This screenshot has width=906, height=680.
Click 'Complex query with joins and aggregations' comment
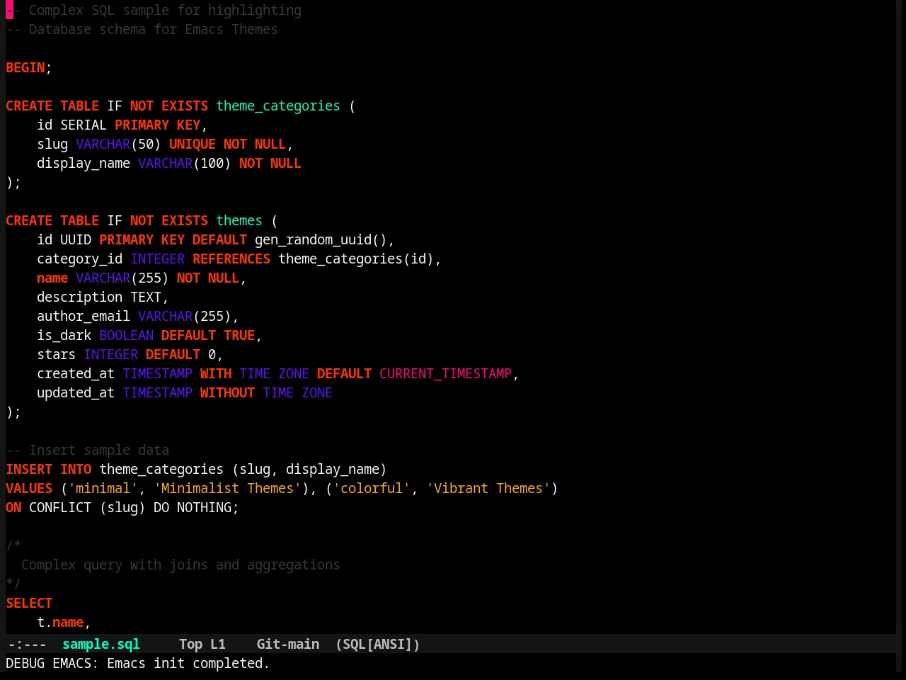180,565
